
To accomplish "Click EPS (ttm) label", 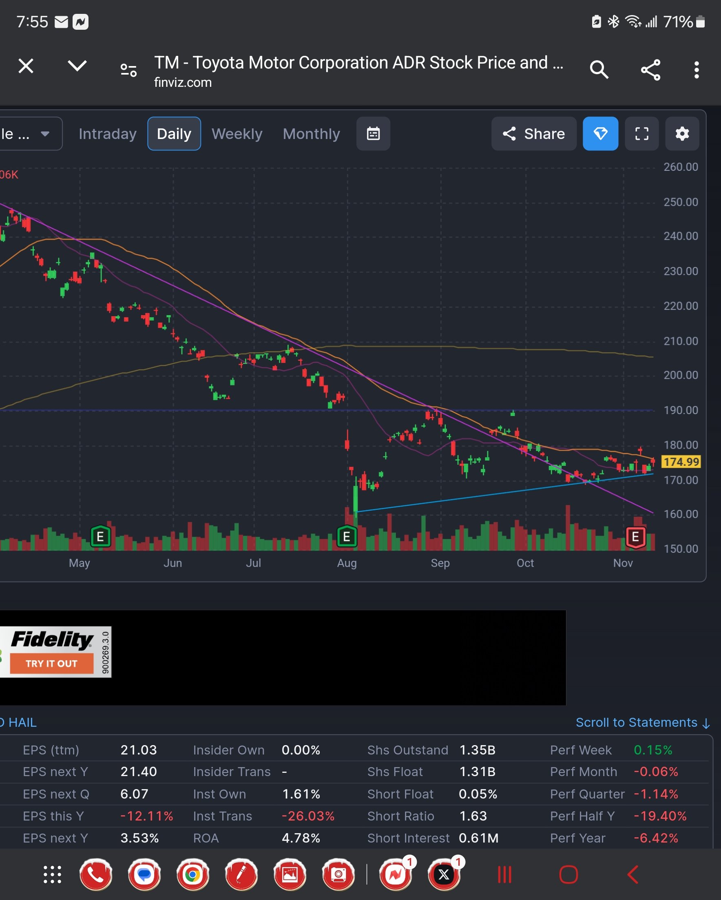I will (51, 750).
